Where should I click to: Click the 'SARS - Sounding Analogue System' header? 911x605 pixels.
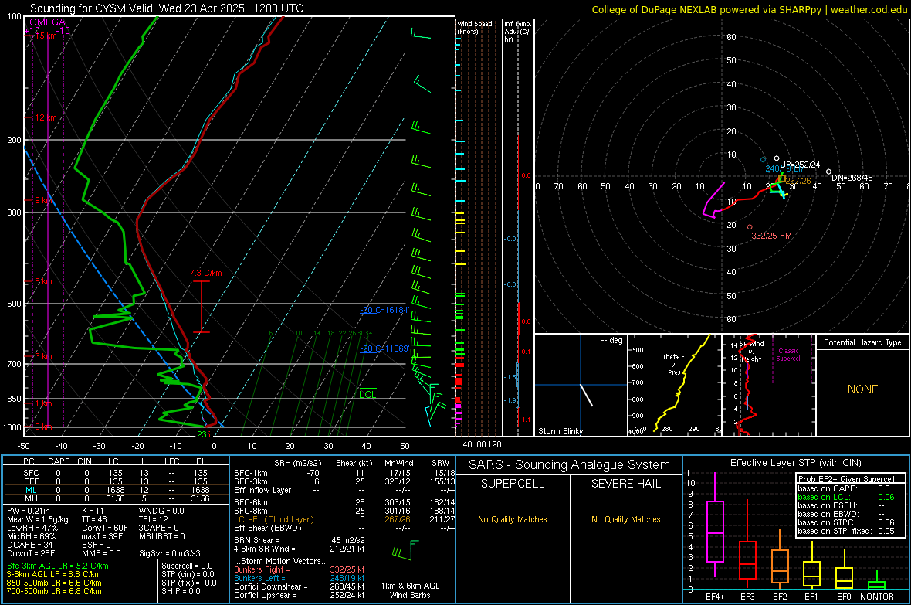click(x=570, y=465)
